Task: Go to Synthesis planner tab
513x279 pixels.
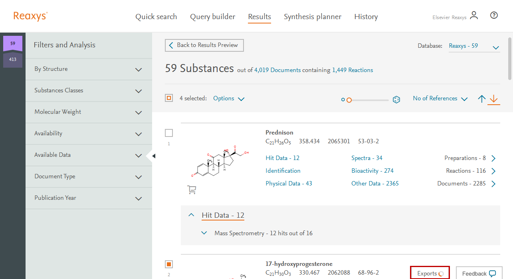Action: (313, 17)
